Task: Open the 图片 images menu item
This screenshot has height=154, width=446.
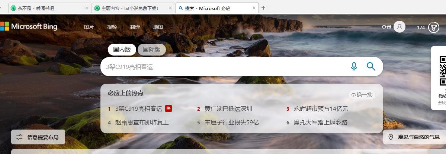Action: click(x=89, y=27)
